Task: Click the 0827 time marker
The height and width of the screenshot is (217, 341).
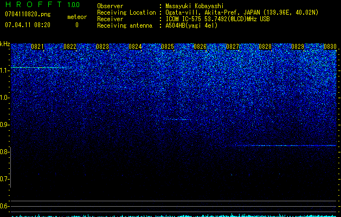Action: tap(233, 47)
